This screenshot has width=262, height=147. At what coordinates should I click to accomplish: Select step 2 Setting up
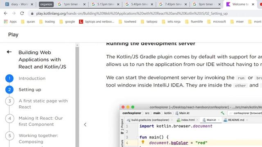click(x=30, y=90)
